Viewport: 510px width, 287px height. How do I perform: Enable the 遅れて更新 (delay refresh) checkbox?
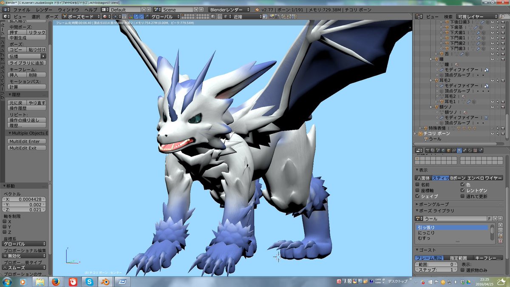(462, 196)
